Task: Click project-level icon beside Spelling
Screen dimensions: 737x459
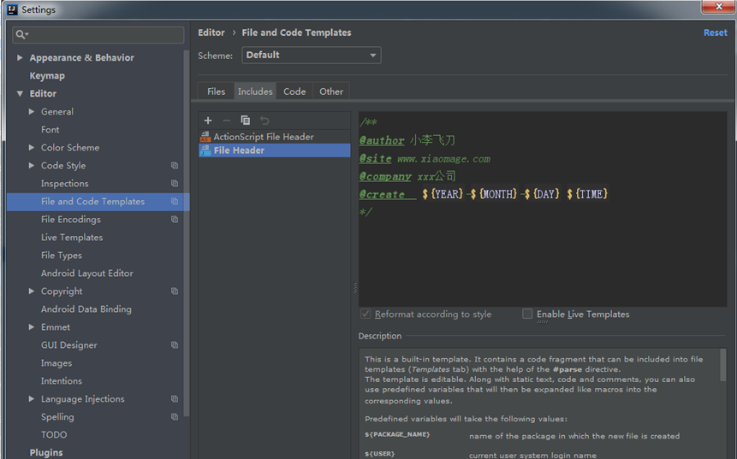Action: pos(175,417)
